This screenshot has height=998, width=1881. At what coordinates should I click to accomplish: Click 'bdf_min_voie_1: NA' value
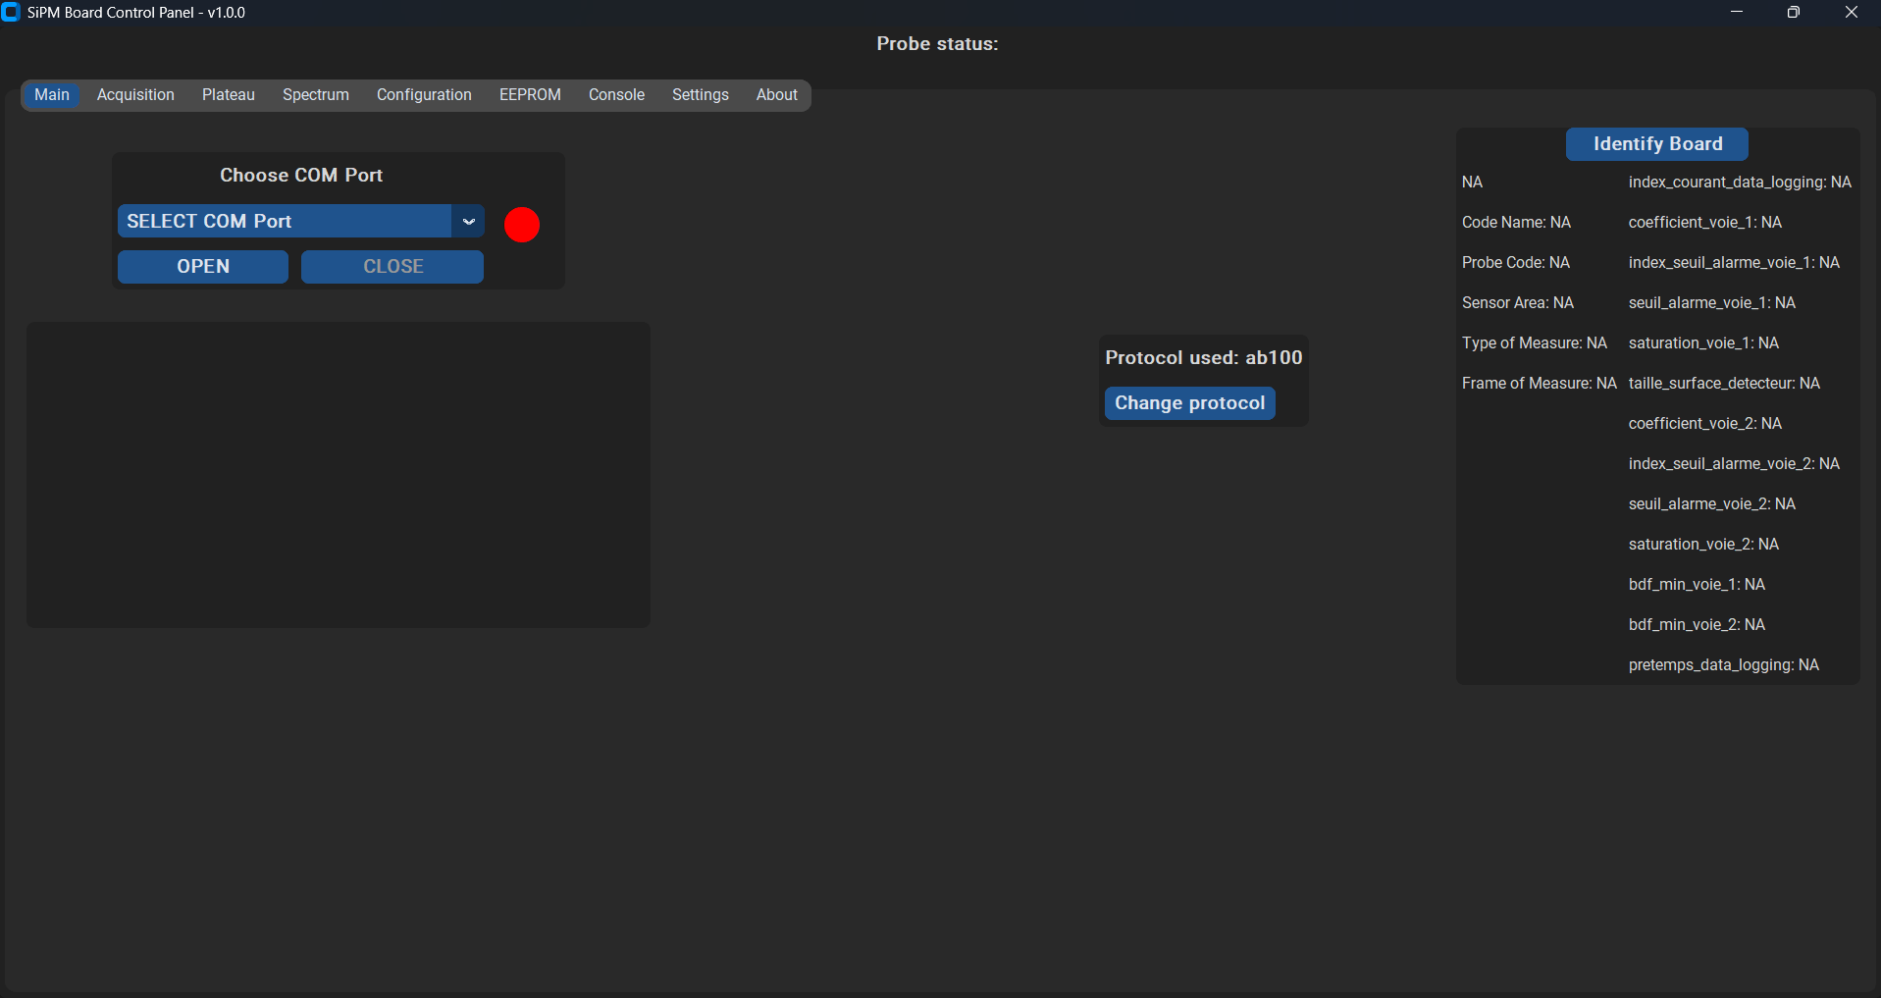[x=1697, y=585]
